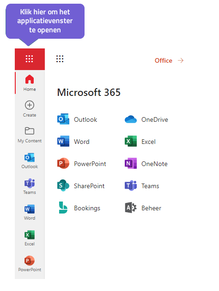Open SharePoint in the Microsoft 365 list
This screenshot has width=219, height=291.
pyautogui.click(x=81, y=185)
